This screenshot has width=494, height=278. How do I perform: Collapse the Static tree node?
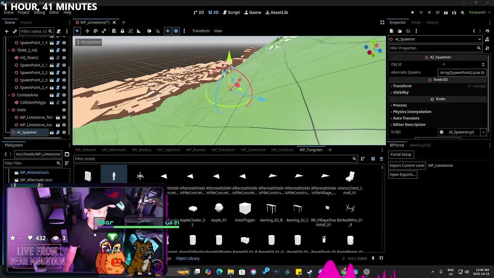8,110
